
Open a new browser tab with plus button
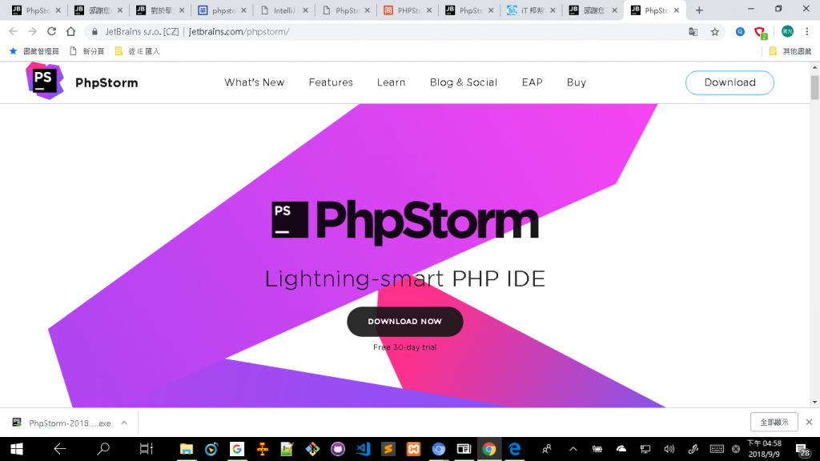click(699, 10)
